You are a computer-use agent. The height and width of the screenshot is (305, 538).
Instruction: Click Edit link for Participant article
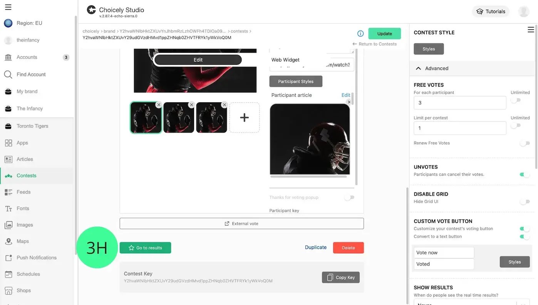coord(346,95)
